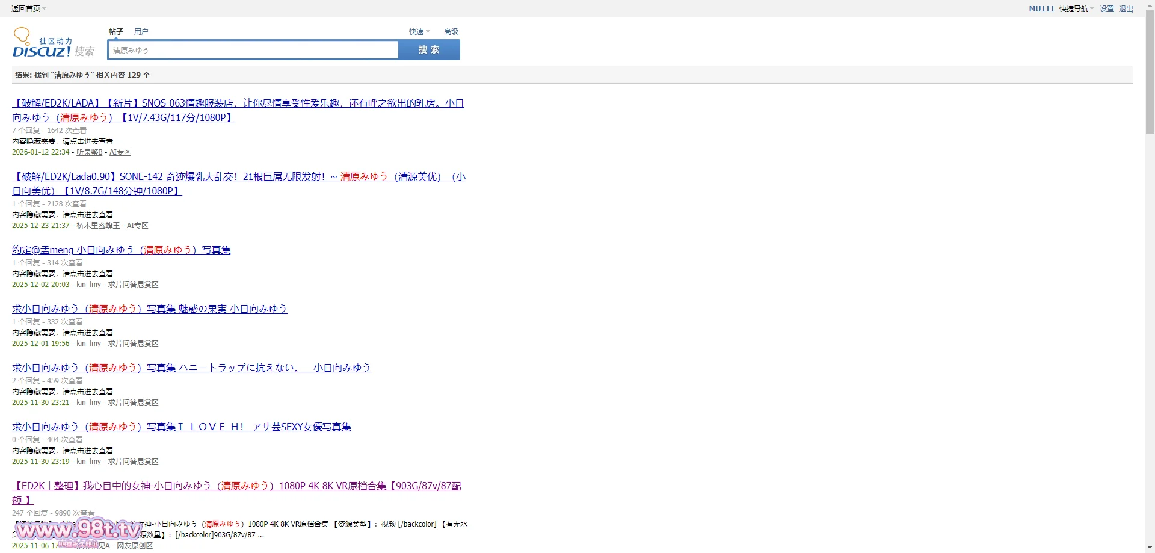This screenshot has width=1155, height=553.
Task: Open the MU111 user profile link
Action: (x=1041, y=8)
